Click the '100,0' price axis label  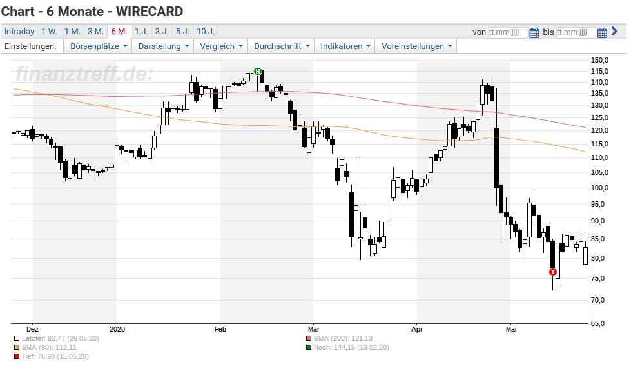599,188
